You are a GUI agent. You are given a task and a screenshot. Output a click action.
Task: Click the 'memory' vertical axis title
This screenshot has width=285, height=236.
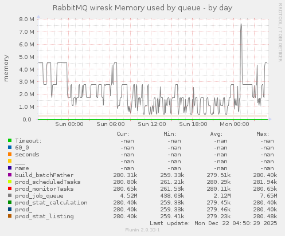[6, 68]
